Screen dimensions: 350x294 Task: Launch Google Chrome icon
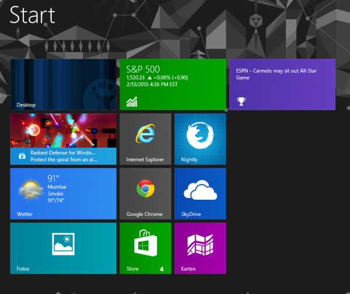[x=145, y=189]
